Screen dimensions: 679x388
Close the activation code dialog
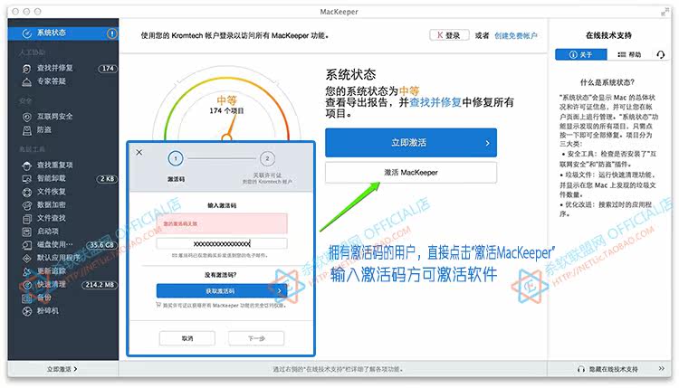point(139,152)
